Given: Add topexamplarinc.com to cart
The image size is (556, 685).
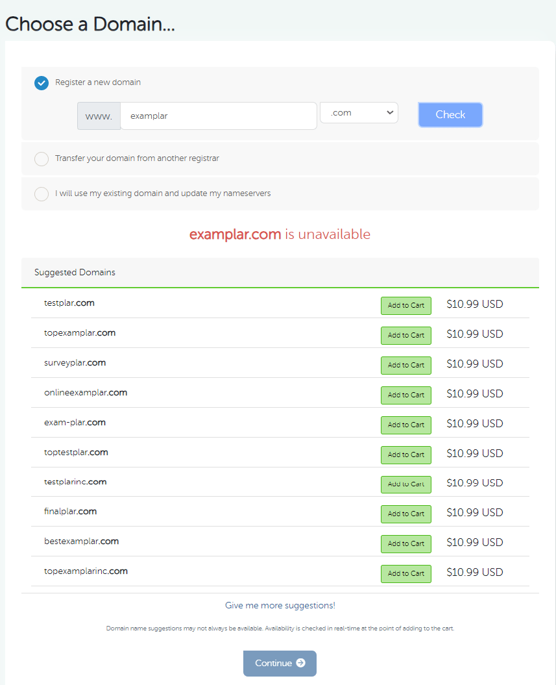Looking at the screenshot, I should coord(405,573).
